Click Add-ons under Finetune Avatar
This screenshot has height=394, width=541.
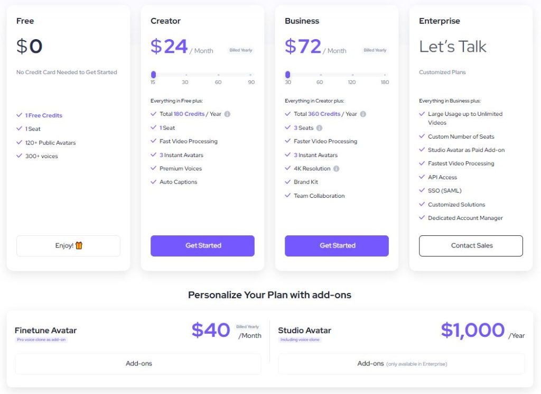(139, 363)
